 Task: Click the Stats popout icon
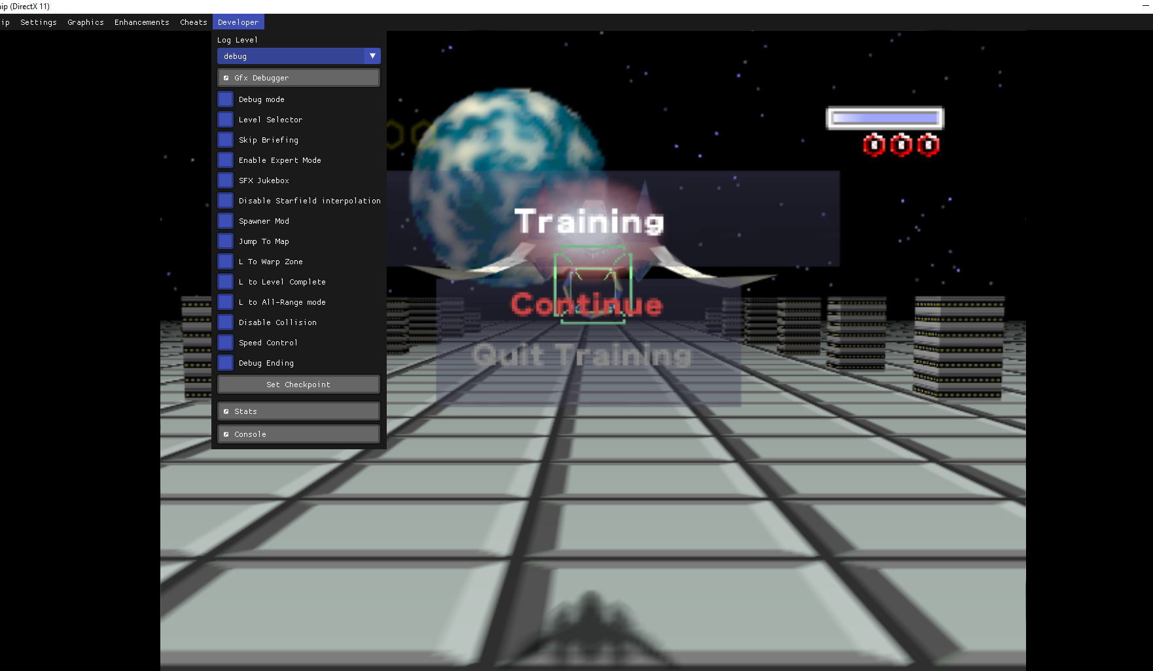(x=226, y=411)
